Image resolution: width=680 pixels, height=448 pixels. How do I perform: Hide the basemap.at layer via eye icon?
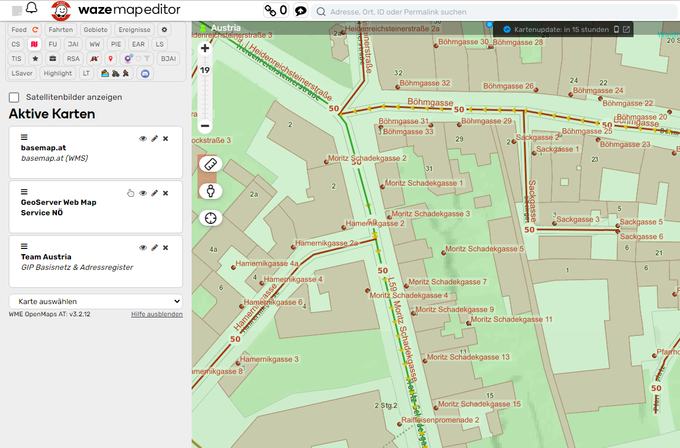point(143,139)
